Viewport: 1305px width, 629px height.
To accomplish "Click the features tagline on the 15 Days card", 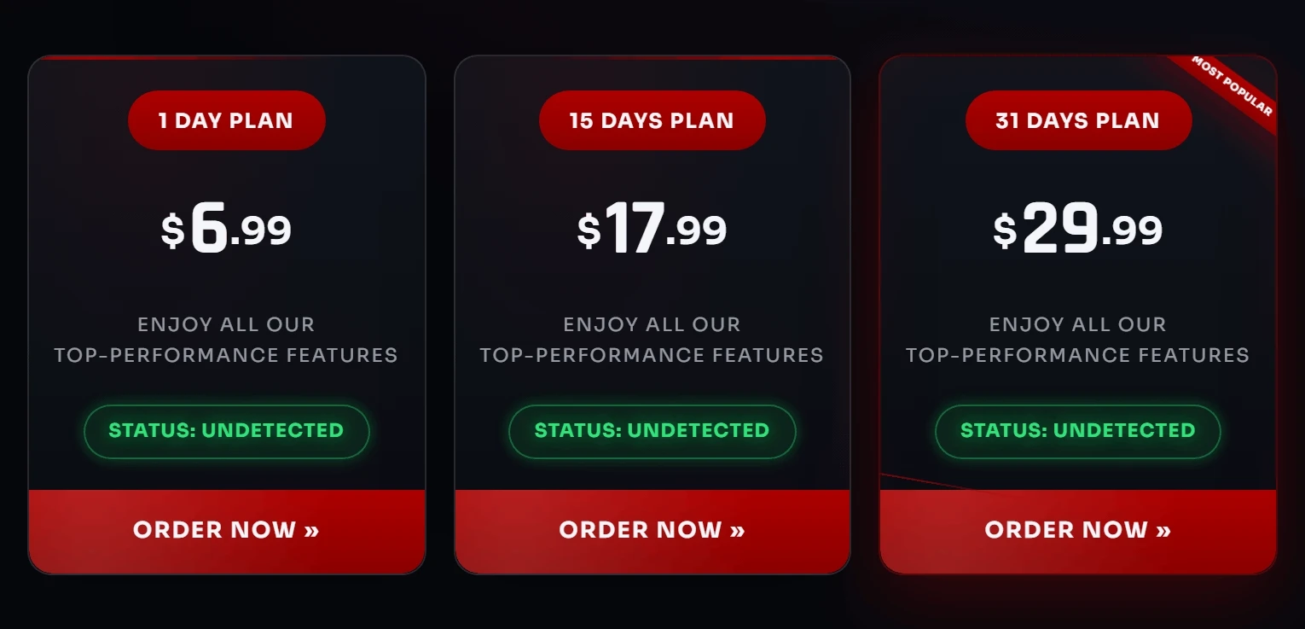I will [x=652, y=340].
